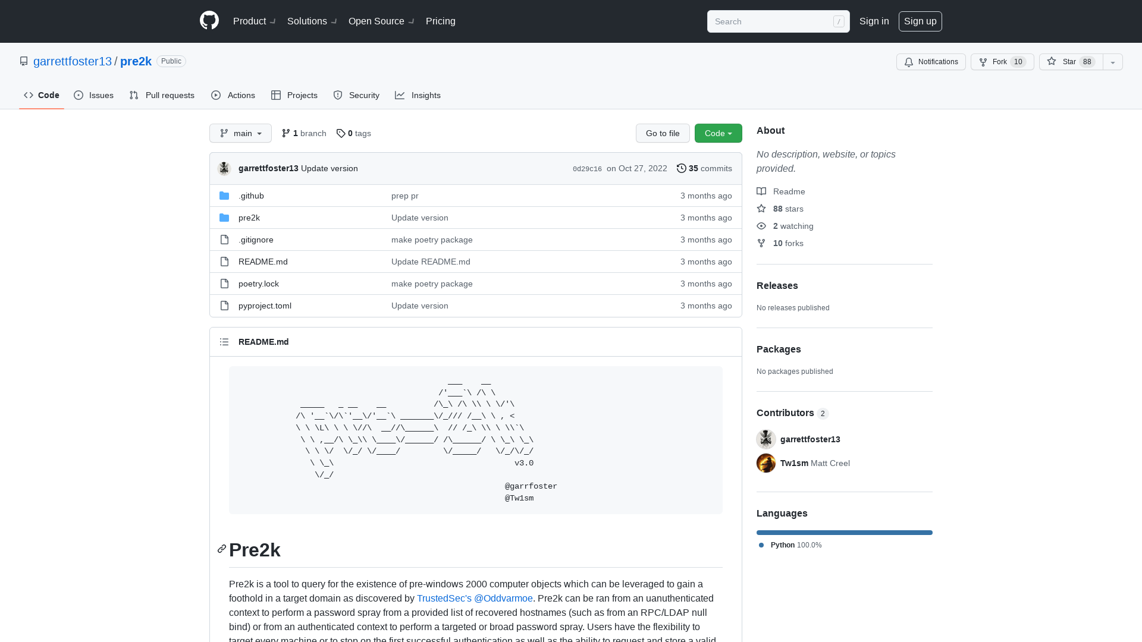The width and height of the screenshot is (1142, 642).
Task: View the 1 branch link
Action: point(304,133)
